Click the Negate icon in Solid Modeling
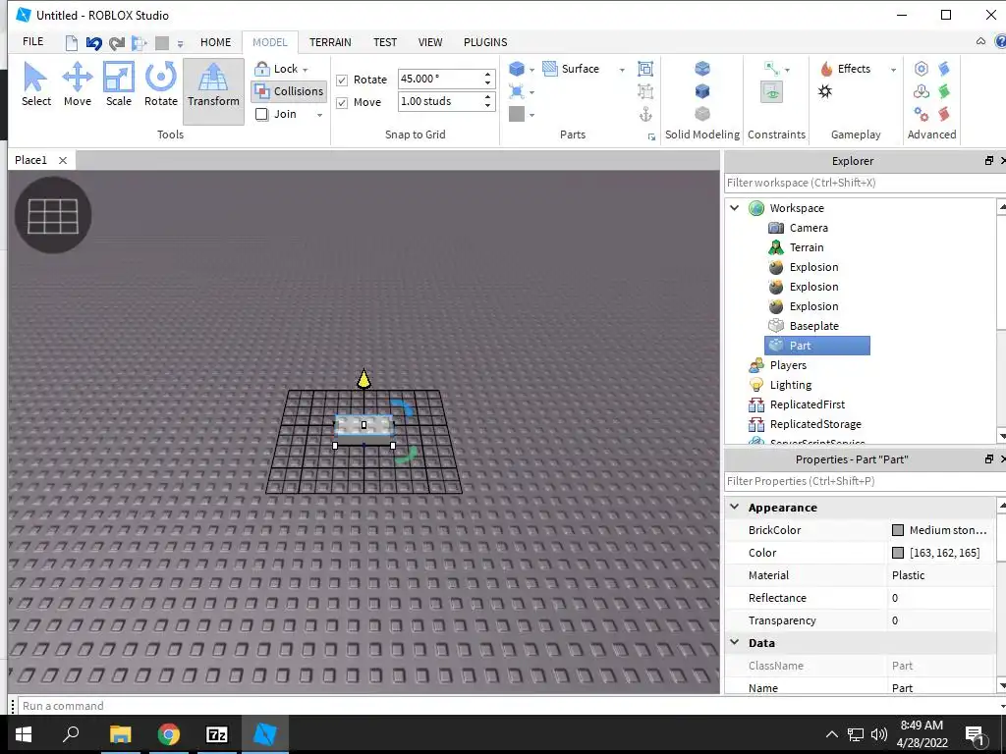 pyautogui.click(x=702, y=91)
